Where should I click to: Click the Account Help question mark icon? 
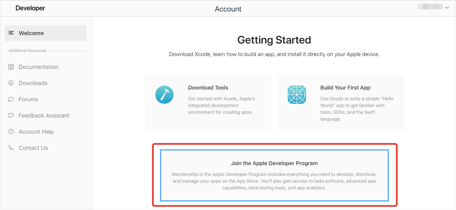click(11, 132)
